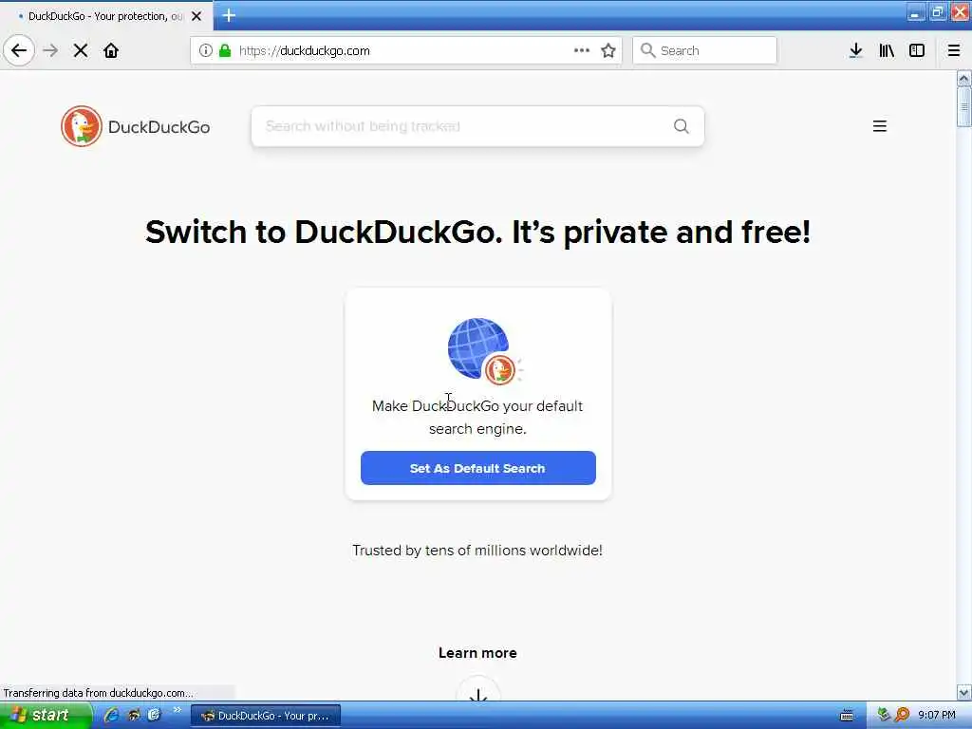Screen dimensions: 972x729
Task: Click the magnifier icon in DuckDuckGo search
Action: (682, 126)
